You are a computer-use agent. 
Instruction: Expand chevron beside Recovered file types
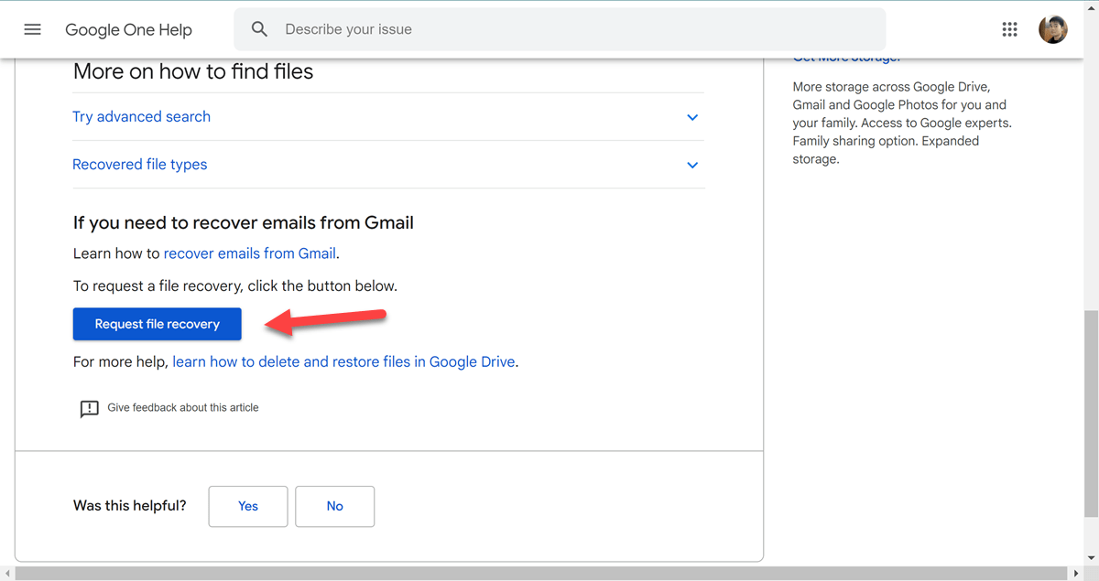[x=692, y=165]
